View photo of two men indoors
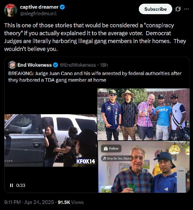 (144, 167)
